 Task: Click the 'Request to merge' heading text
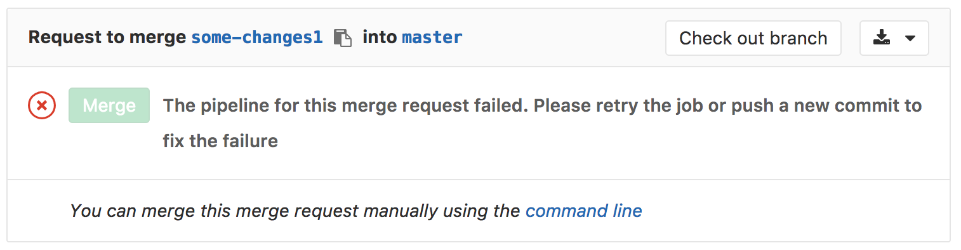108,37
